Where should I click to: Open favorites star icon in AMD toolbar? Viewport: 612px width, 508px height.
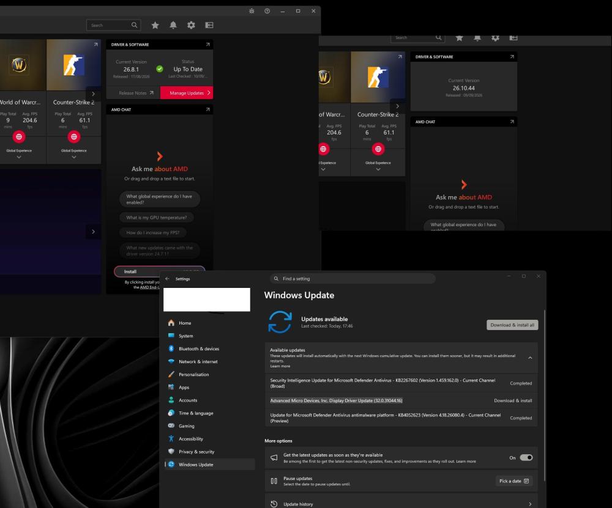pos(155,25)
